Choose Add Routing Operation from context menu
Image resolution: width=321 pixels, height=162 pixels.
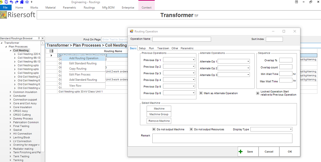[x=83, y=58]
